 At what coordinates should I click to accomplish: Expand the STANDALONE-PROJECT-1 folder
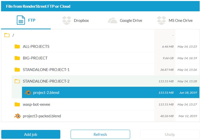pos(17,70)
